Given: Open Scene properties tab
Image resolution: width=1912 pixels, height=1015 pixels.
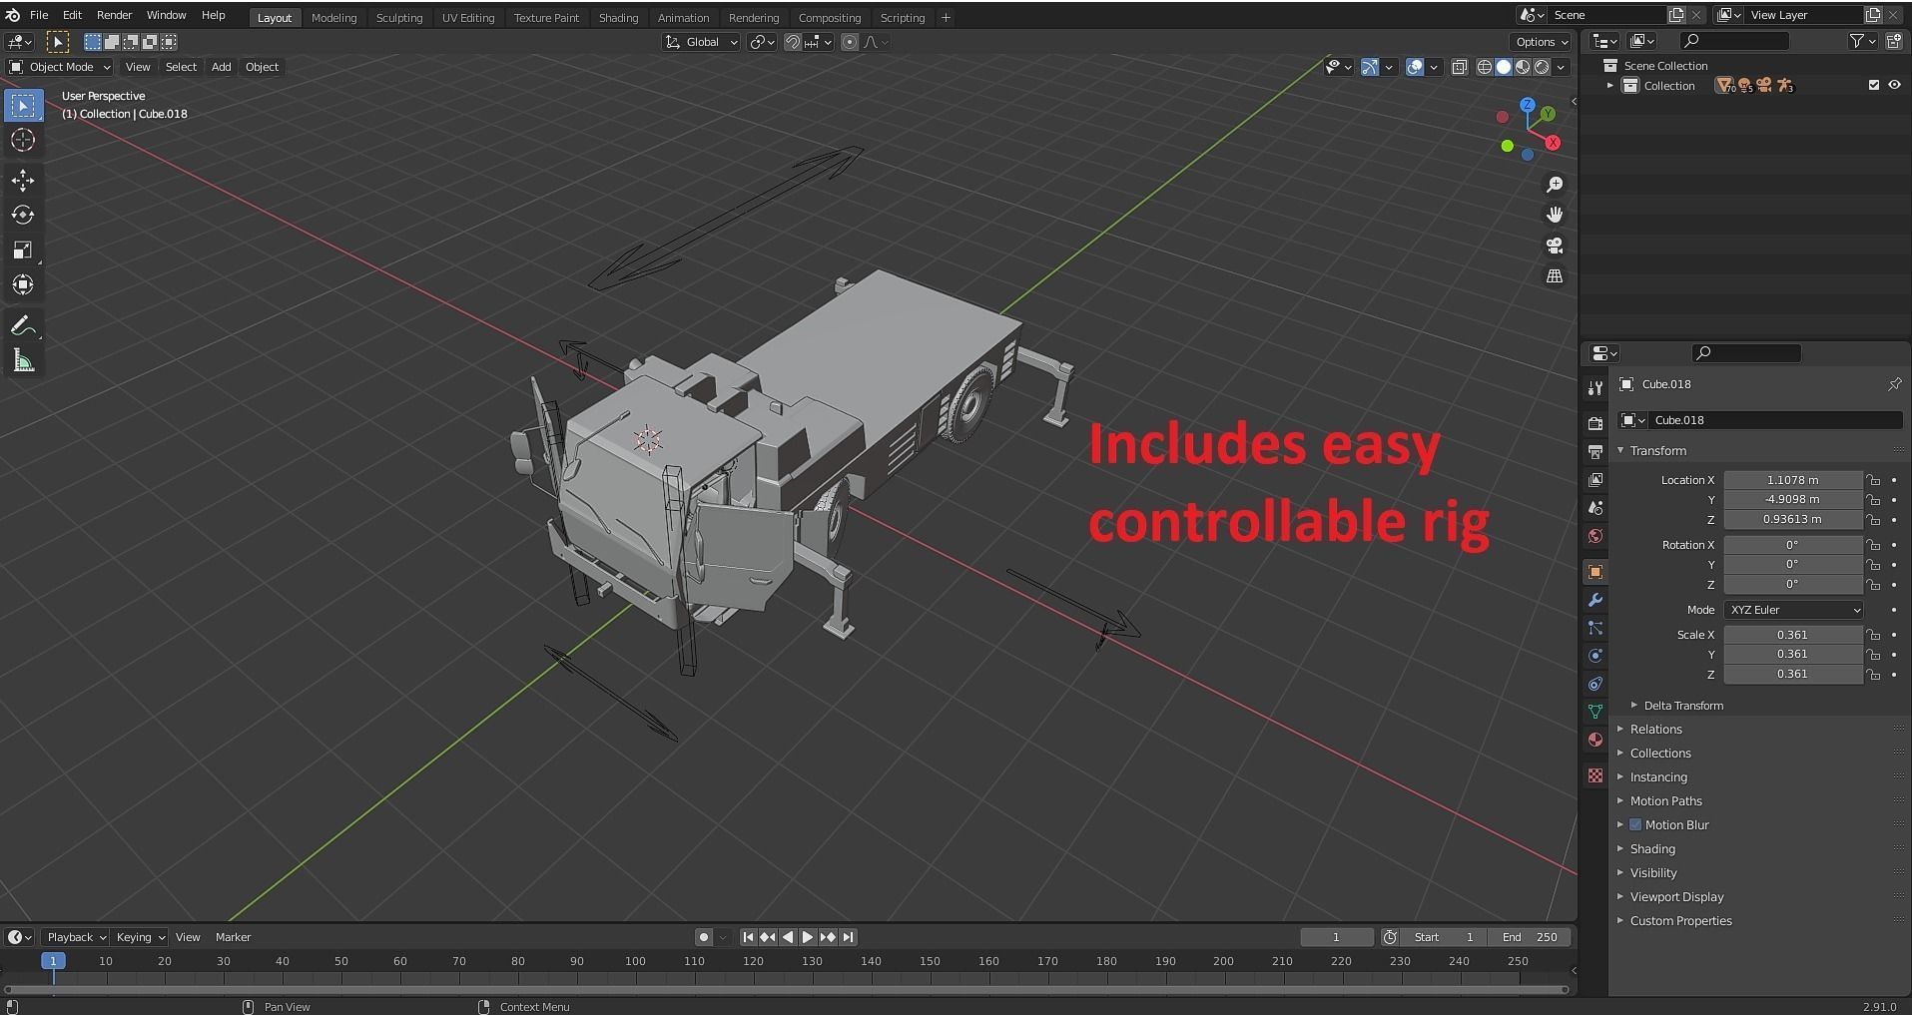Looking at the screenshot, I should pyautogui.click(x=1595, y=508).
